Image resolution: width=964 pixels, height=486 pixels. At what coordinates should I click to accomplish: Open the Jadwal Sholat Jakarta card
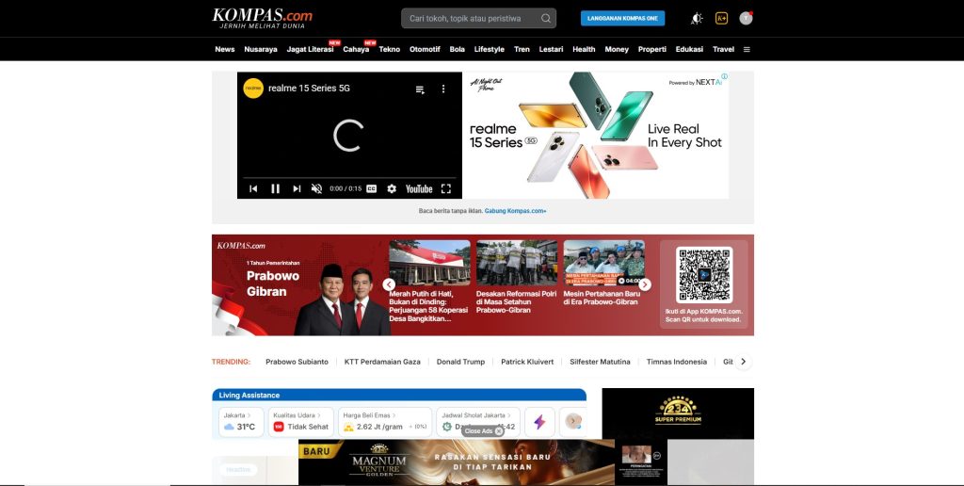click(478, 422)
